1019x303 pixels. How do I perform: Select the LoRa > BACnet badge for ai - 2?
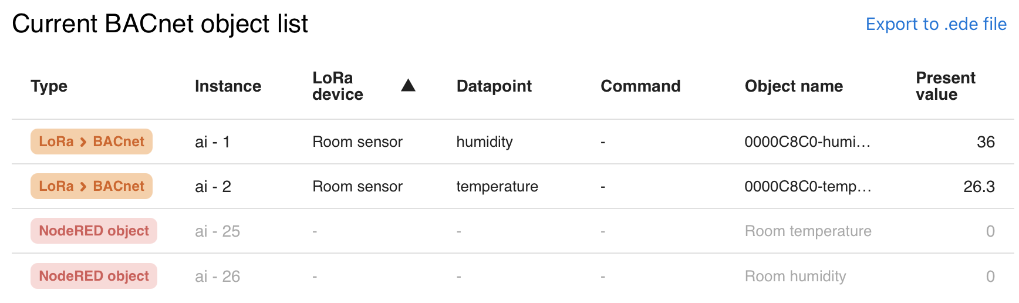click(92, 186)
